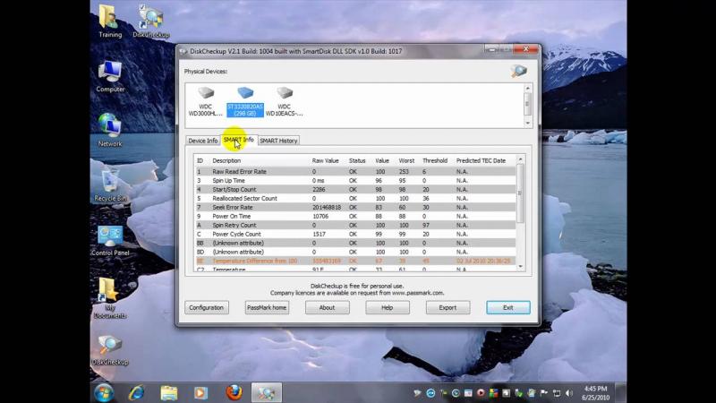This screenshot has height=403, width=716.
Task: Sort by the Raw Value column header
Action: (x=326, y=161)
